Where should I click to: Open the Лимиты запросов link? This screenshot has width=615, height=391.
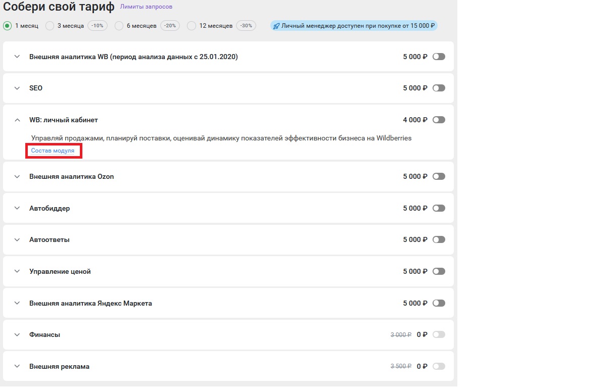point(146,7)
